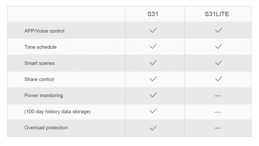
Task: Select the S31LITE column header
Action: [x=217, y=14]
